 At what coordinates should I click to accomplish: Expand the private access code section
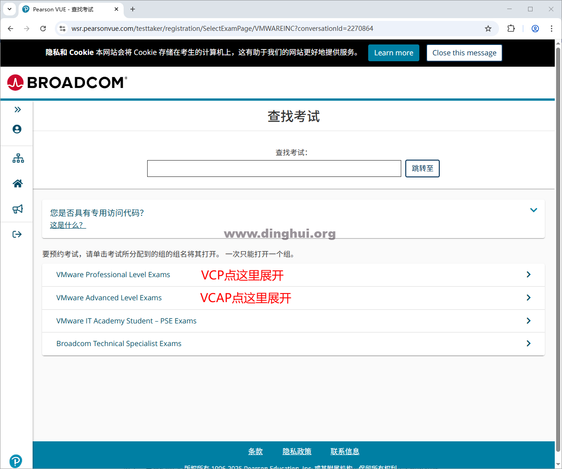pyautogui.click(x=533, y=210)
